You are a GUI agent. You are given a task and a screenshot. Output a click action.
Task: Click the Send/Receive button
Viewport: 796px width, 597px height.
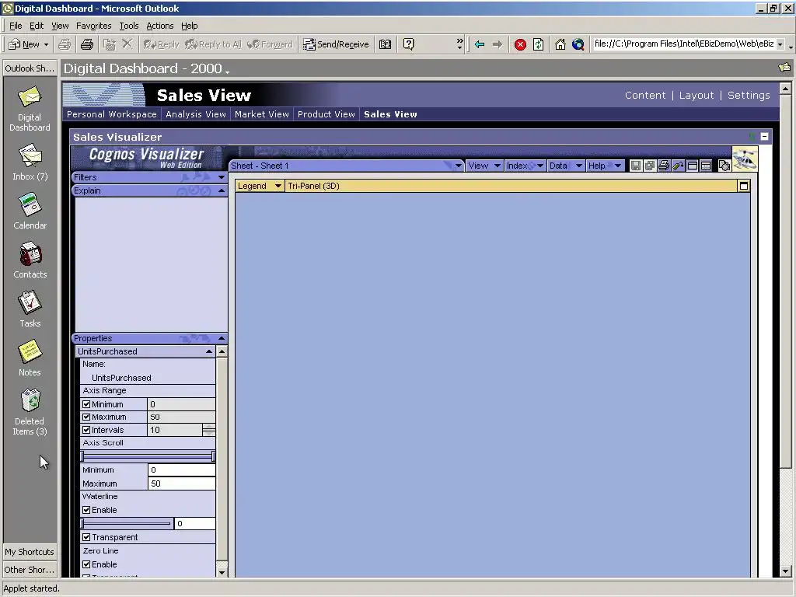336,44
